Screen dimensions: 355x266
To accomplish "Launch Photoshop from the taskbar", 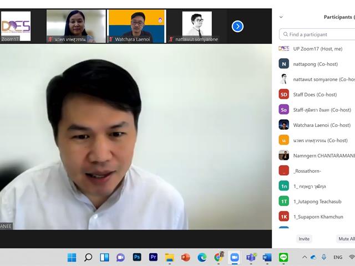I will pos(137,257).
